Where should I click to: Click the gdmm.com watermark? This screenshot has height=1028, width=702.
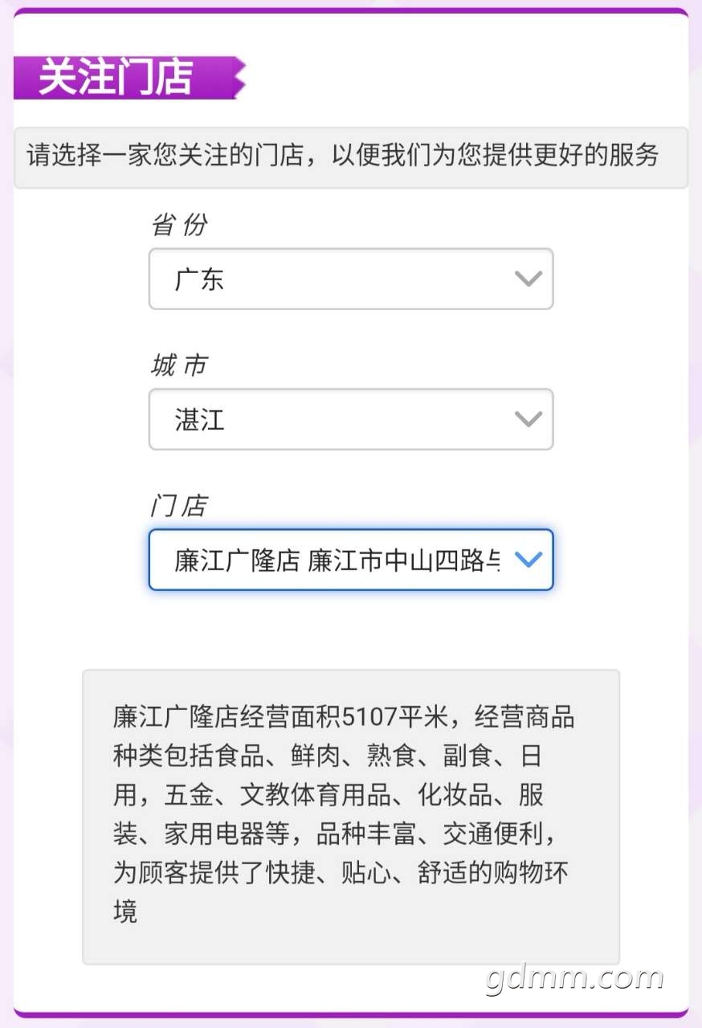tap(575, 978)
